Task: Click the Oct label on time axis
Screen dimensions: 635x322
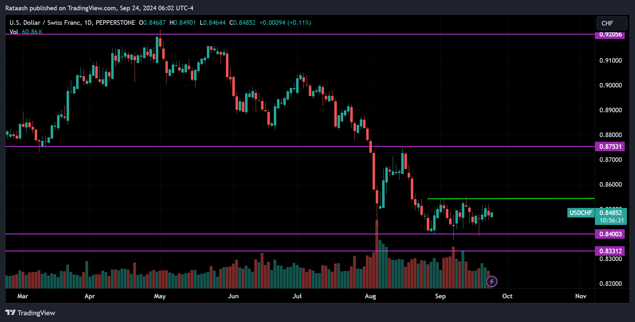Action: pos(507,296)
